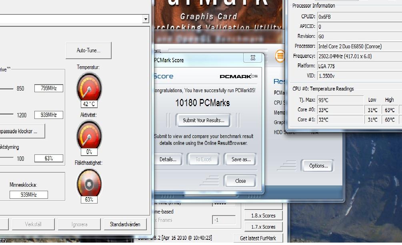The height and width of the screenshot is (245, 402).
Task: Click the 10180 PCMarks score text
Action: point(202,103)
